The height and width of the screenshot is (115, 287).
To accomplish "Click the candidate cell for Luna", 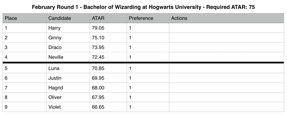I will tap(54, 68).
